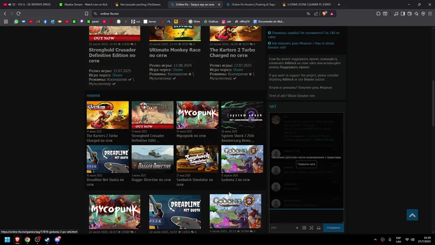Open How to obtain Donator role link
The height and width of the screenshot is (245, 435).
coord(301,45)
